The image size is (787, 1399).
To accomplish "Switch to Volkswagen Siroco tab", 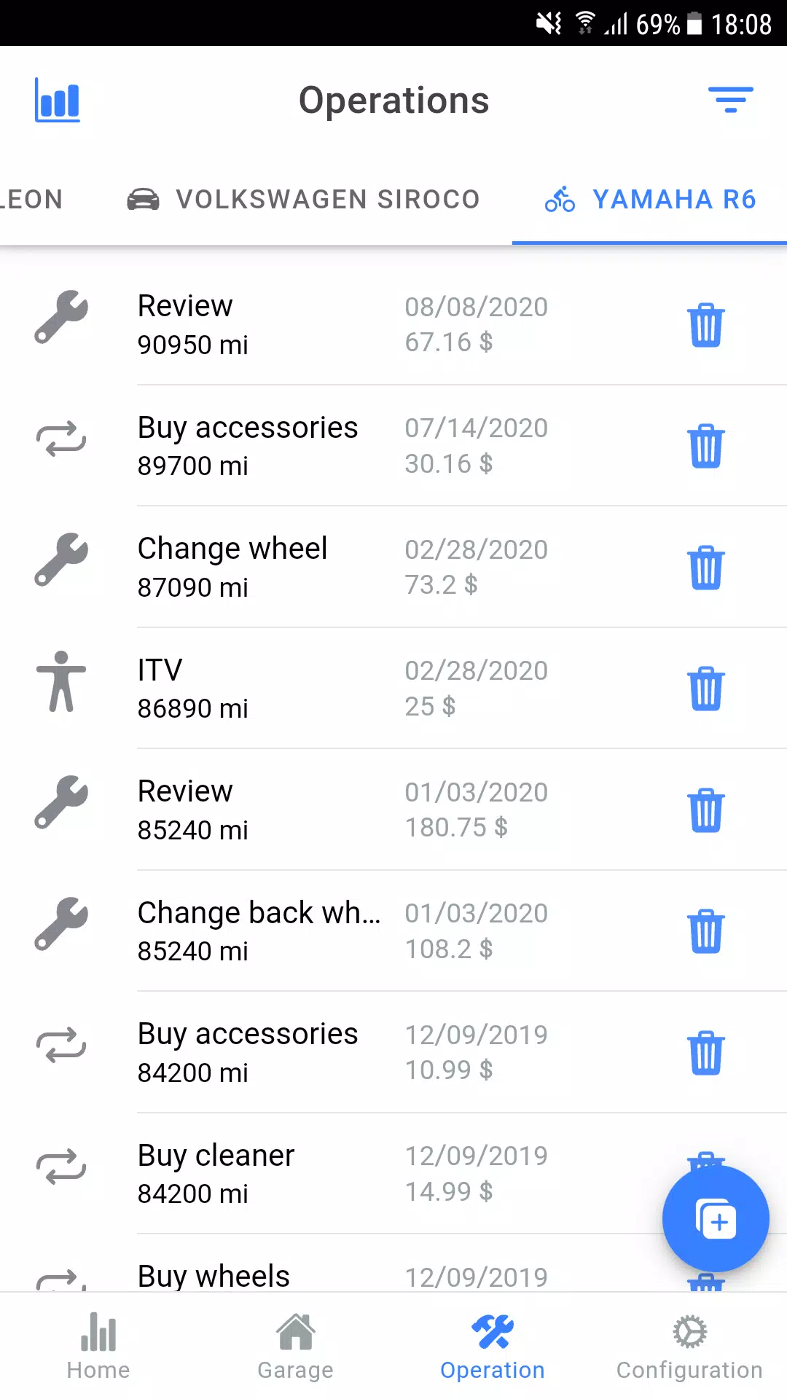I will 303,199.
